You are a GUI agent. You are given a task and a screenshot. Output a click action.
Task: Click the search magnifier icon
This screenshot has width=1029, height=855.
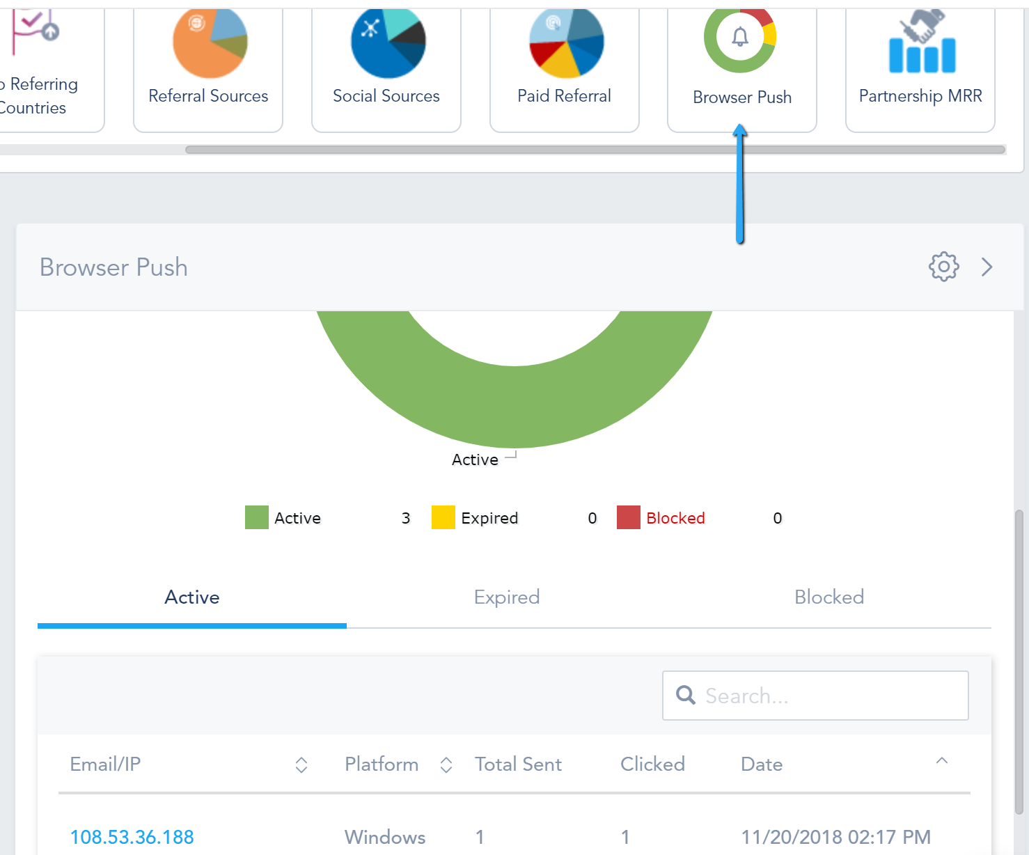[686, 695]
